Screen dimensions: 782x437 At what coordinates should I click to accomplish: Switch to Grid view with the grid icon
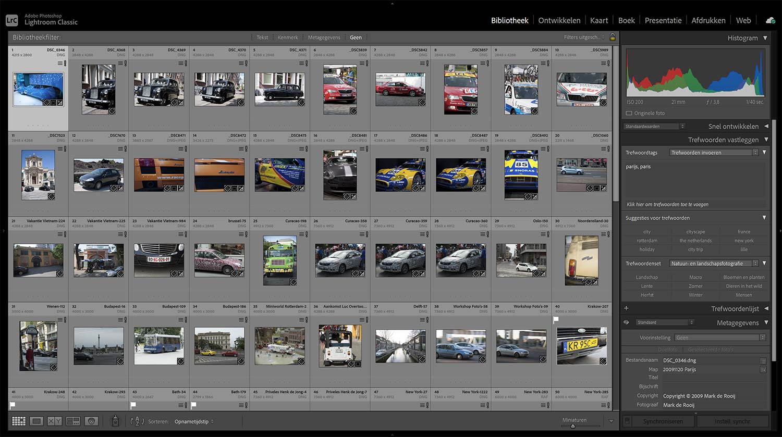19,421
